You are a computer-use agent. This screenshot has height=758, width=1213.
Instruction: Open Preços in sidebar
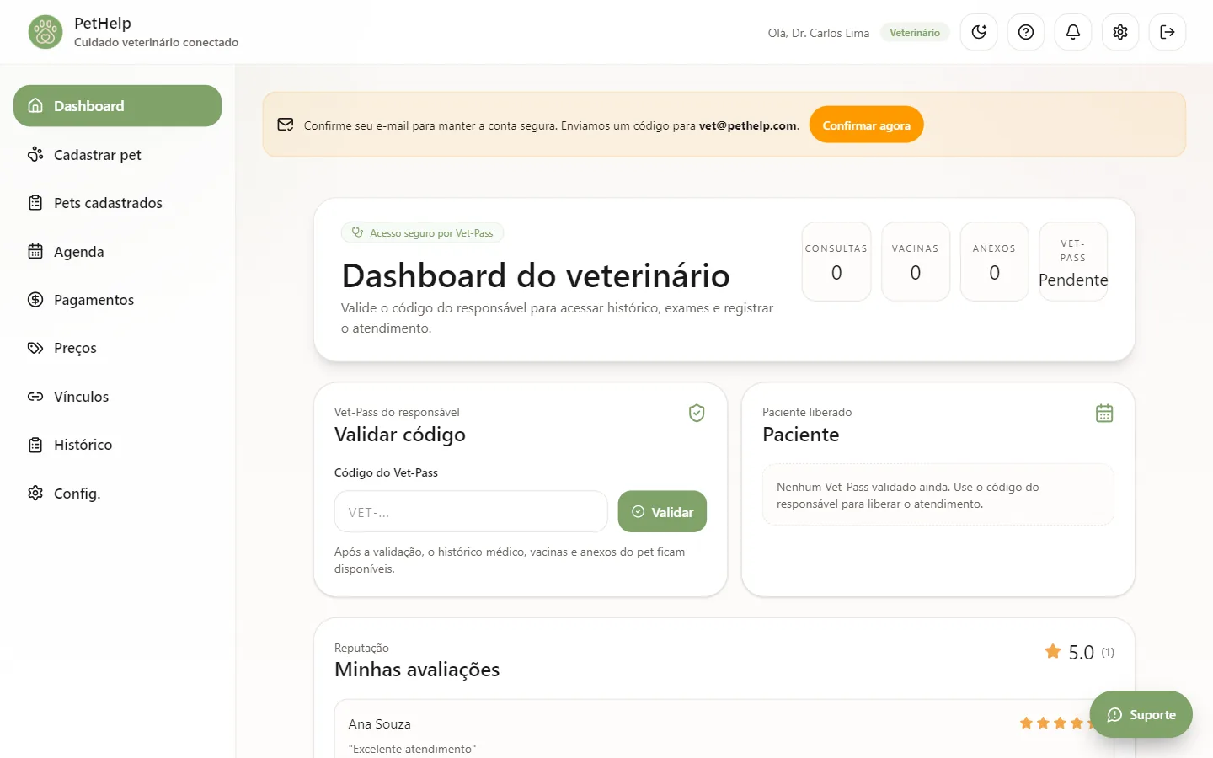(x=117, y=348)
